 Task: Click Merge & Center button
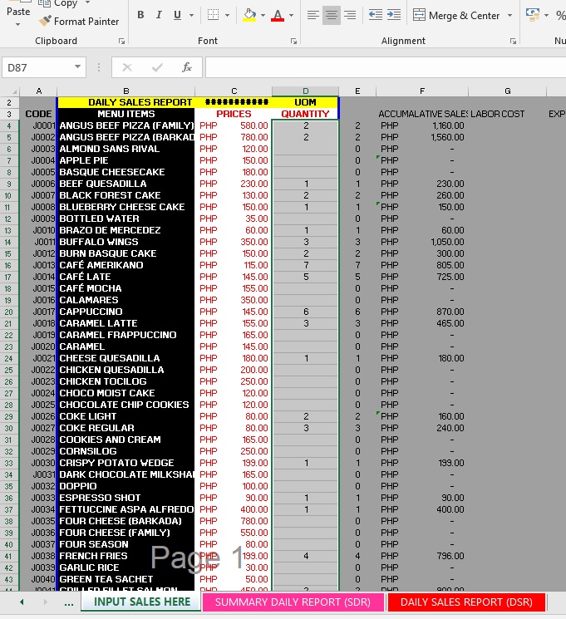[456, 16]
